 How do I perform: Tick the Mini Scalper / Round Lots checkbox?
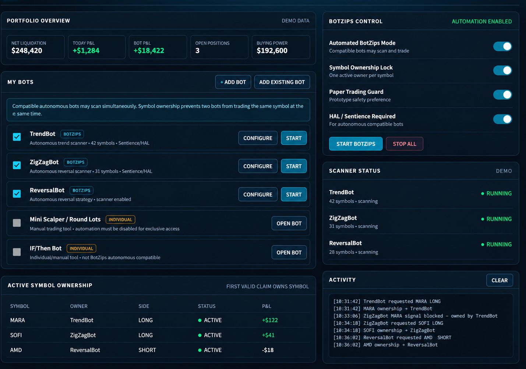tap(17, 223)
